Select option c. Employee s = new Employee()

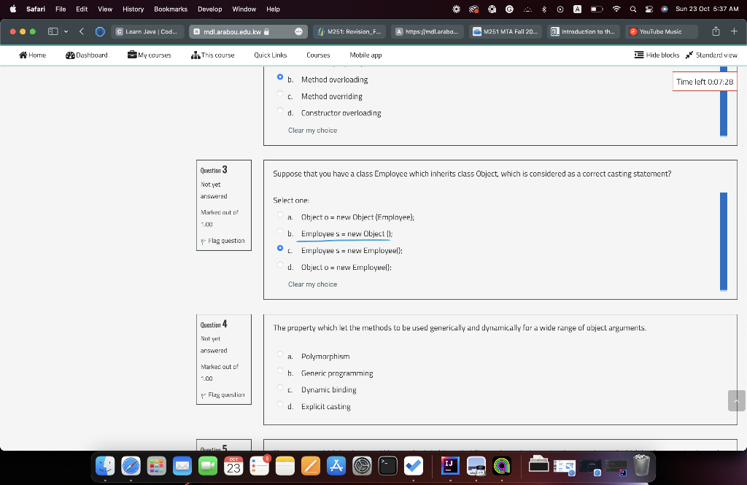280,248
